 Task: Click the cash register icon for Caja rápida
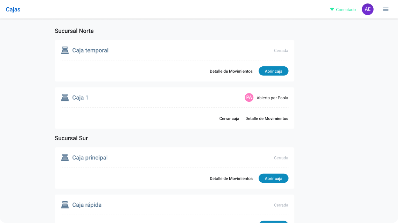[x=65, y=205]
